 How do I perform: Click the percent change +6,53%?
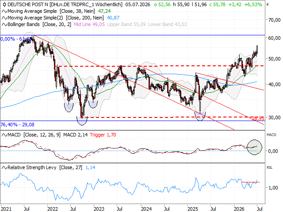click(253, 4)
